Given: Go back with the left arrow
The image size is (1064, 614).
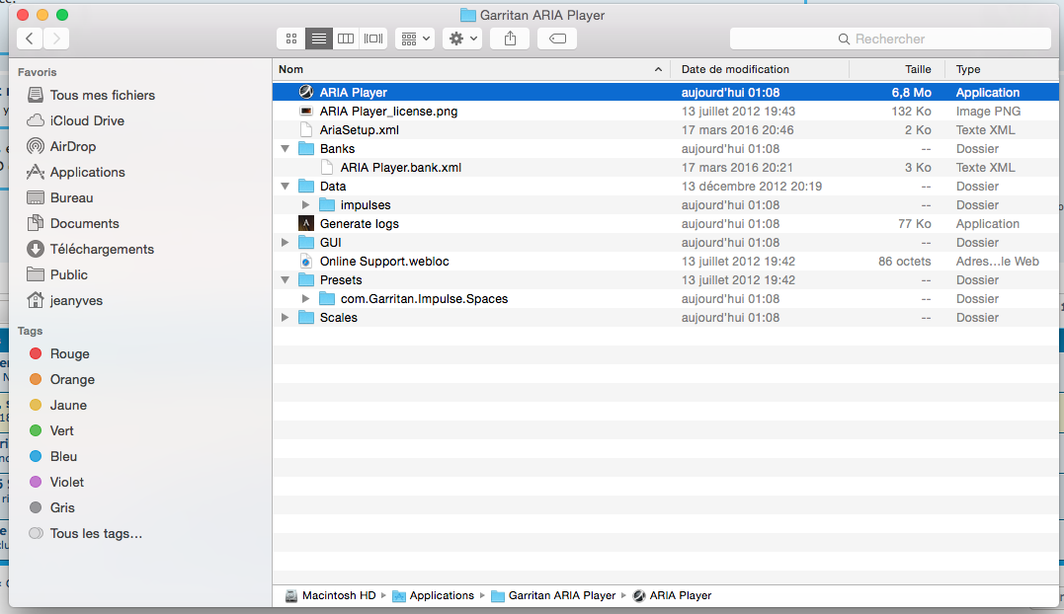Looking at the screenshot, I should 30,38.
